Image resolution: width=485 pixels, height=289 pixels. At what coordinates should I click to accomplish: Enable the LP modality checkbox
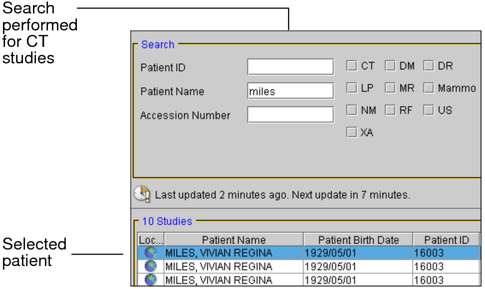352,88
